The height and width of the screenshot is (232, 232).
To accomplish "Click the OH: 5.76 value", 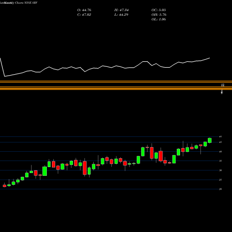I will (159, 15).
